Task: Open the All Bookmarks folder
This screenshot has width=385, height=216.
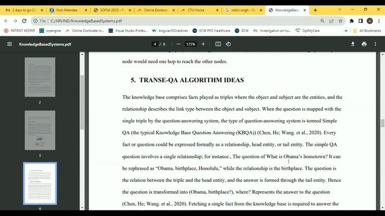Action: [367, 31]
